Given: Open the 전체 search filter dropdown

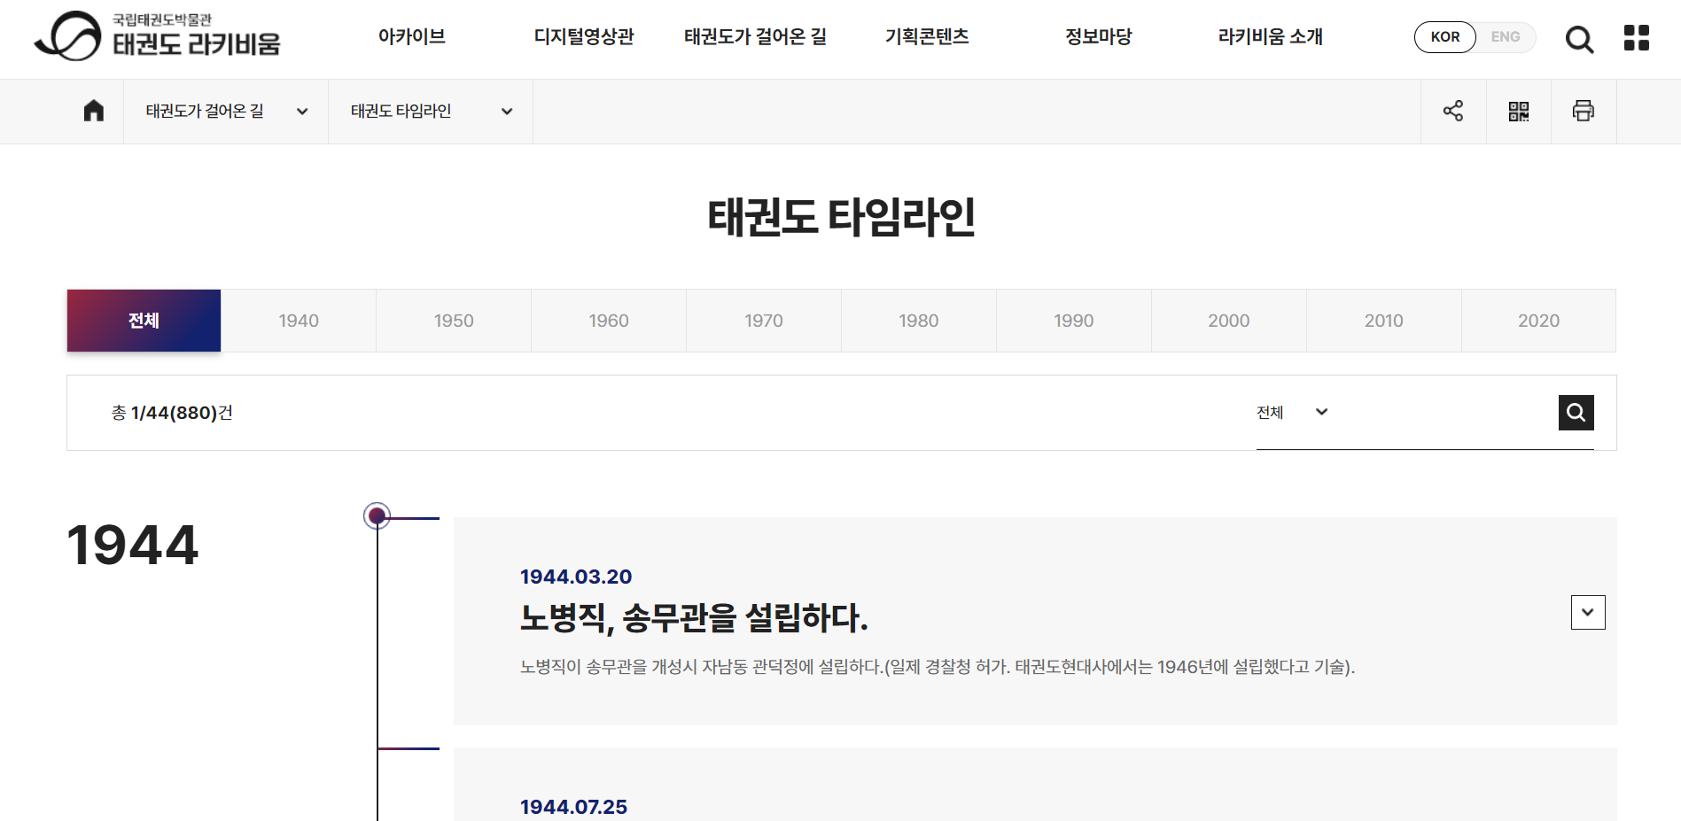Looking at the screenshot, I should point(1292,413).
